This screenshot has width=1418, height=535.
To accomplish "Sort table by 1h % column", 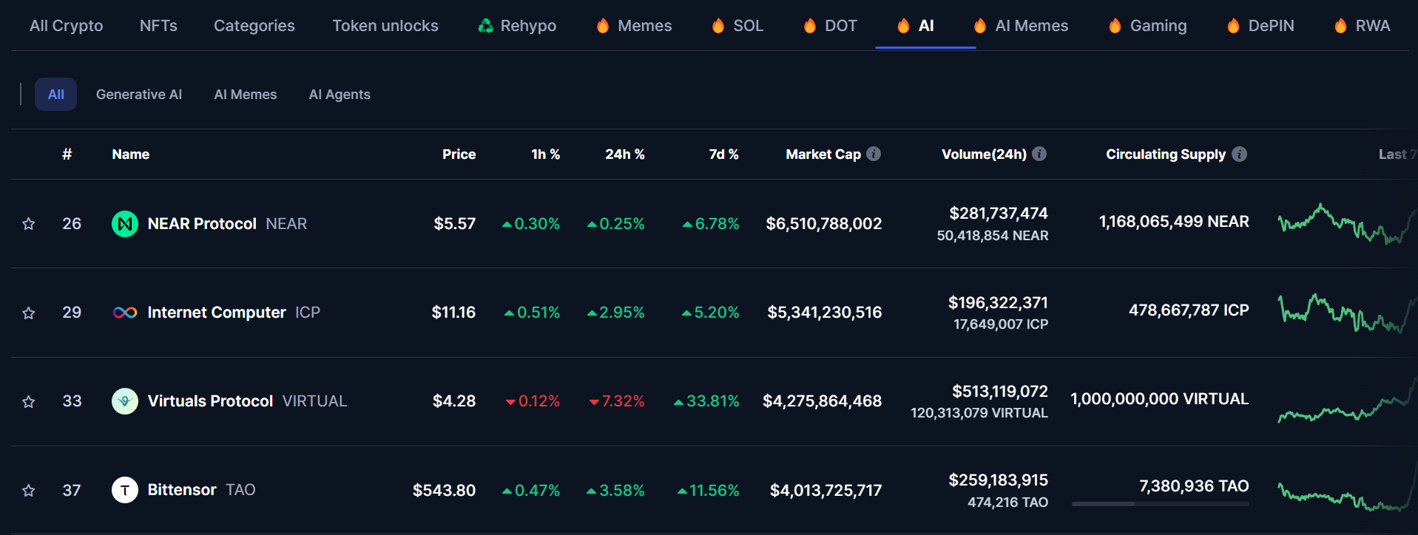I will [x=546, y=154].
